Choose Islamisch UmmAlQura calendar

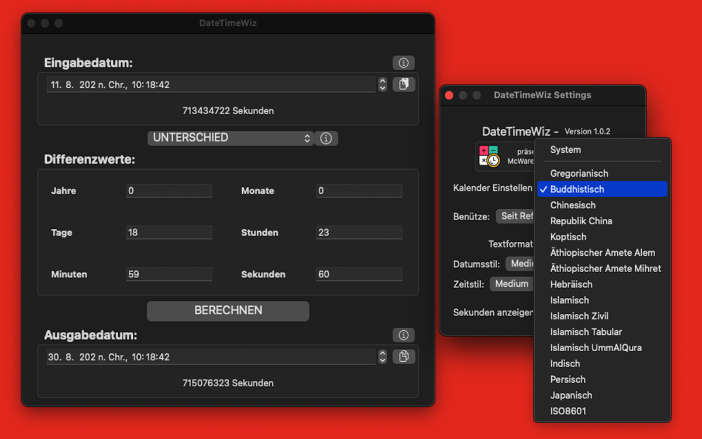click(x=602, y=347)
